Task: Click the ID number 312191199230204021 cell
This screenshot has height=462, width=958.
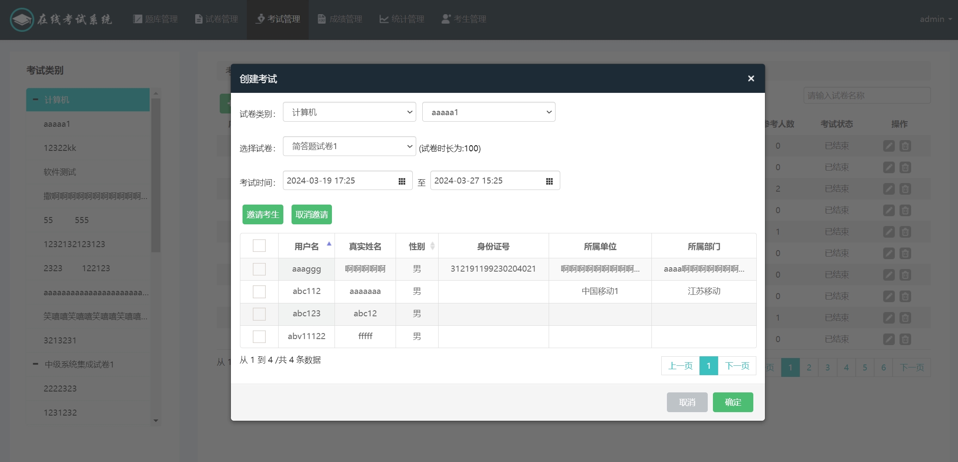Action: click(x=493, y=269)
